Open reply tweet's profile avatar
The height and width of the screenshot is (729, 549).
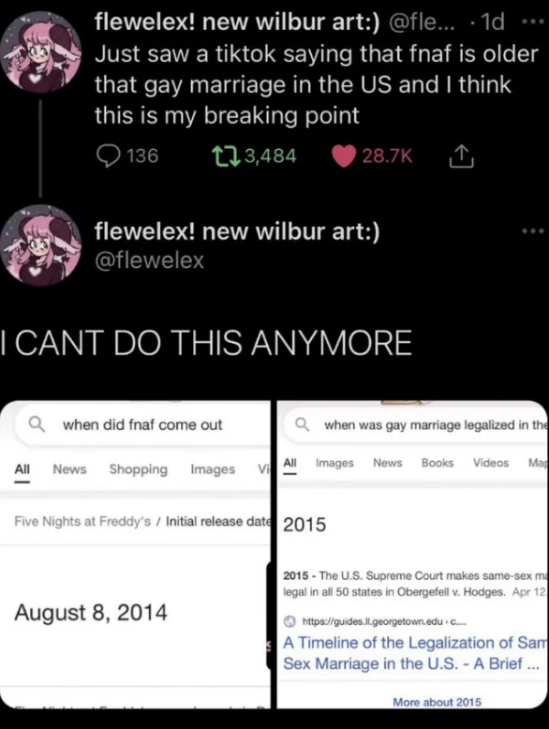pyautogui.click(x=40, y=245)
